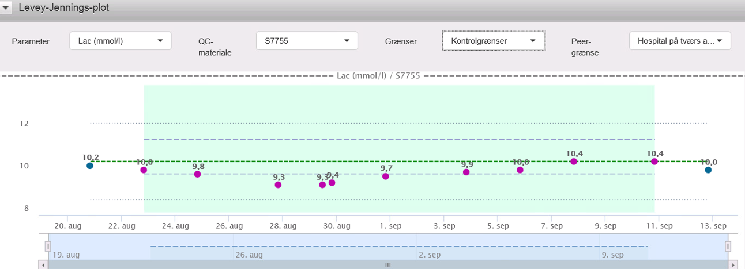Click the 2. sep marker in navigator

tap(430, 255)
